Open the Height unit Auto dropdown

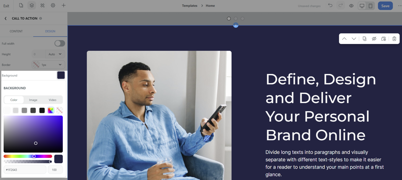click(55, 54)
